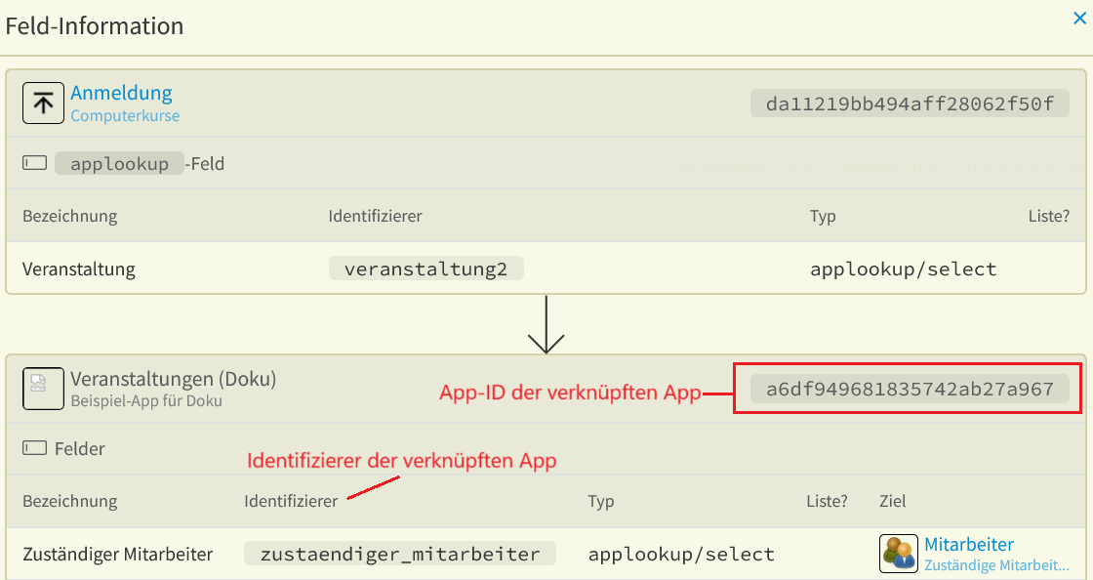Close the Feld-Information dialog
The height and width of the screenshot is (580, 1093).
pos(1079,19)
